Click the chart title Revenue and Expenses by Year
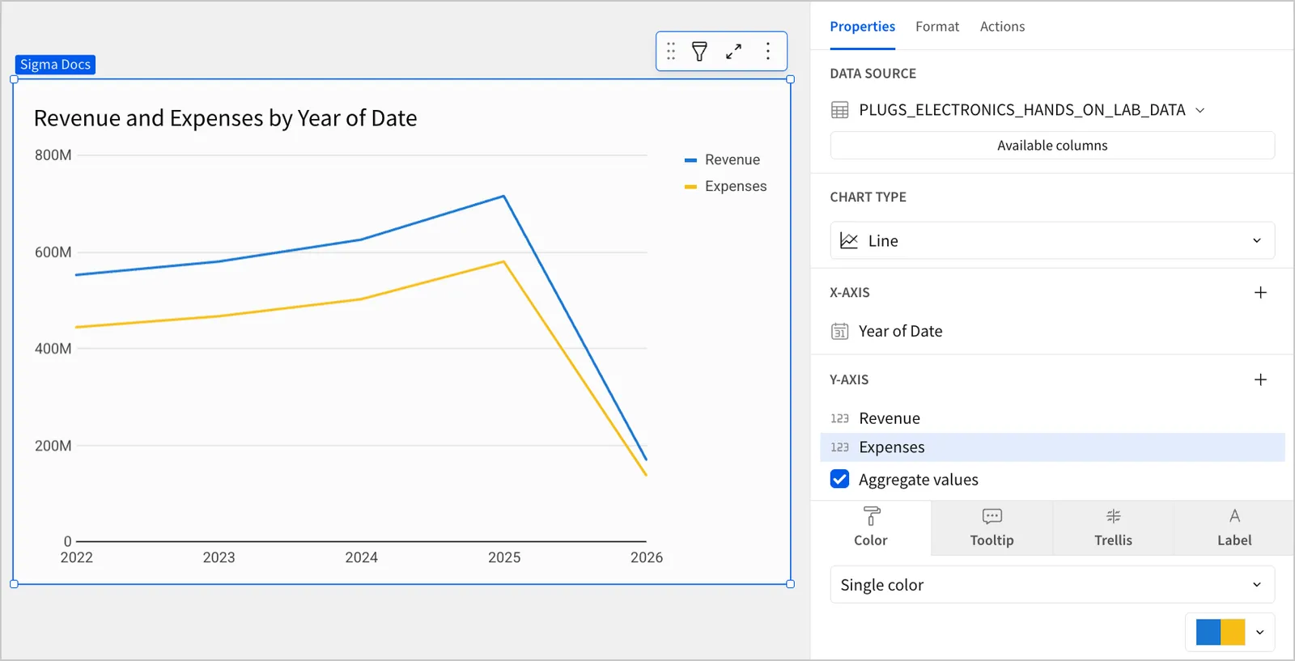1295x661 pixels. tap(225, 118)
